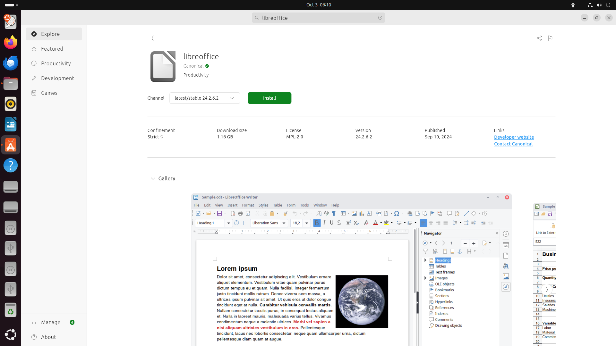
Task: Launch Rhythmbox from the dock
Action: click(11, 104)
